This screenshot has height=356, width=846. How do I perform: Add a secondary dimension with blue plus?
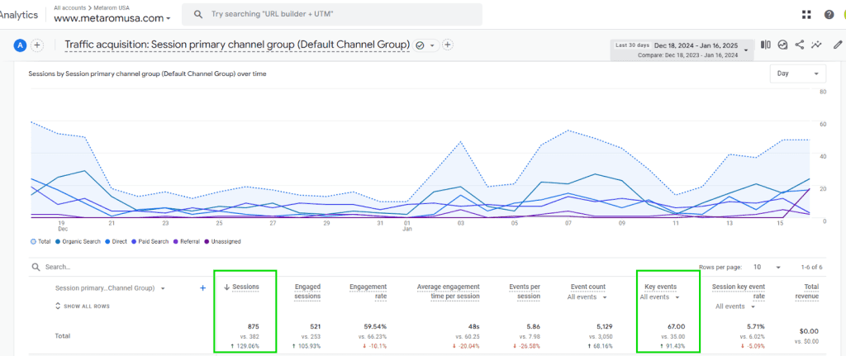tap(203, 288)
